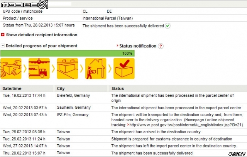Click the parcel center conveyor step icon
Screen dimensions: 247x157
(x=68, y=69)
